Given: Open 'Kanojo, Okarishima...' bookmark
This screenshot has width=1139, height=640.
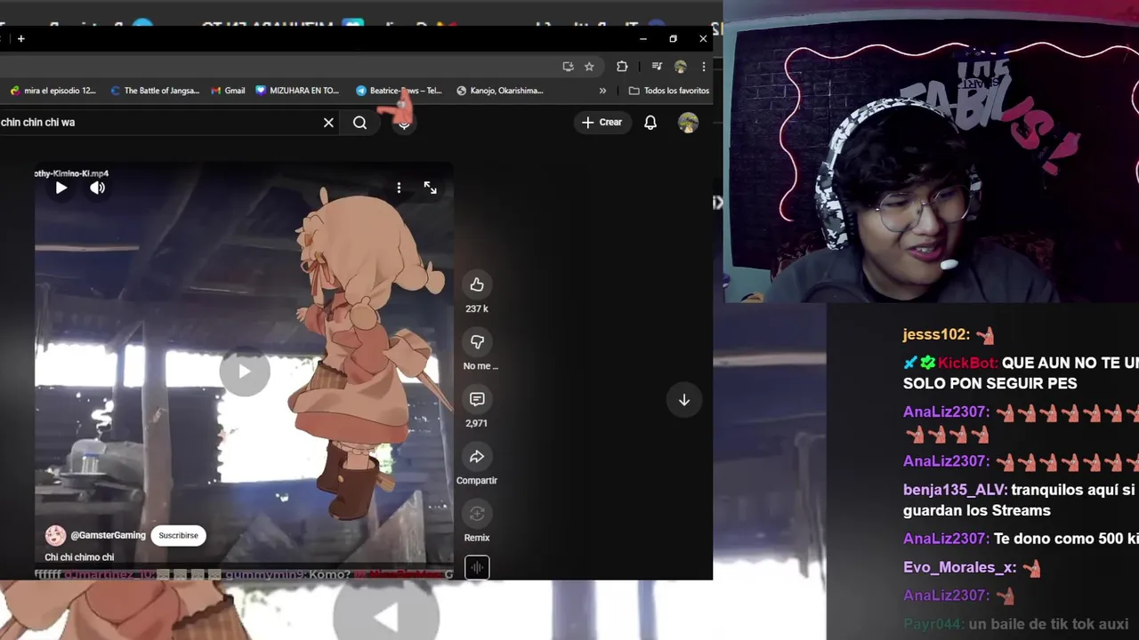Looking at the screenshot, I should tap(500, 91).
